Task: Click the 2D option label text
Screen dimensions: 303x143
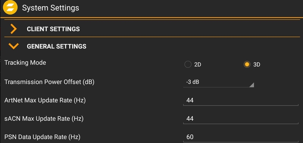Action: [198, 64]
